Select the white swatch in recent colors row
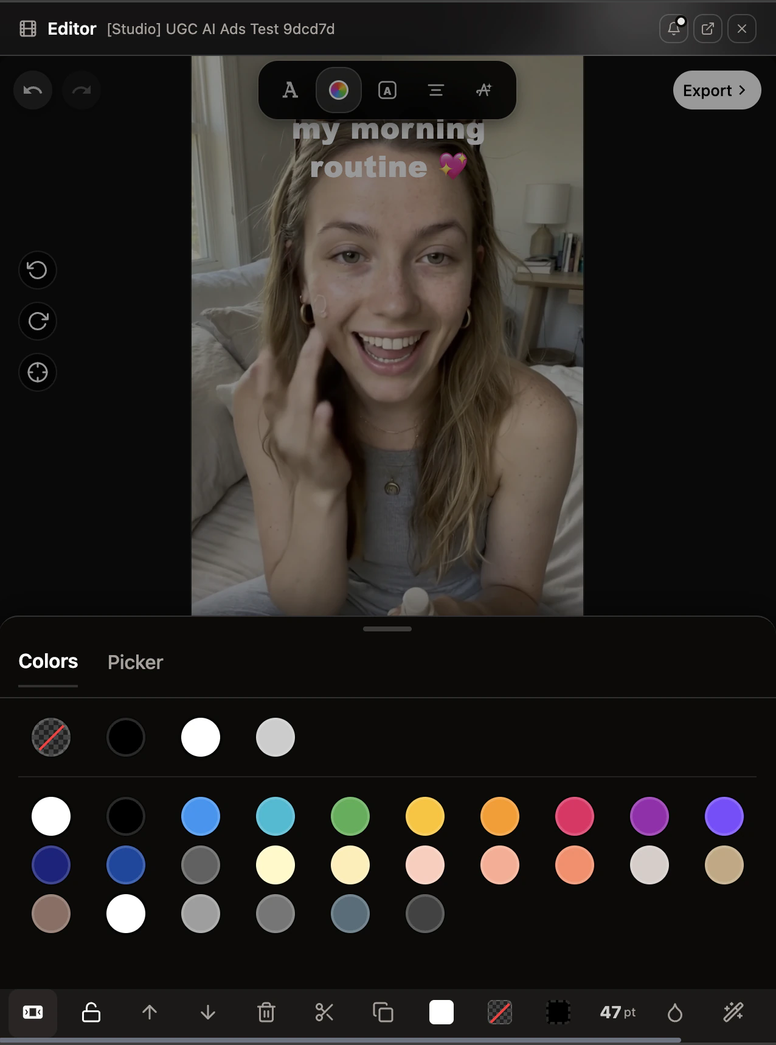The height and width of the screenshot is (1045, 776). (x=201, y=737)
